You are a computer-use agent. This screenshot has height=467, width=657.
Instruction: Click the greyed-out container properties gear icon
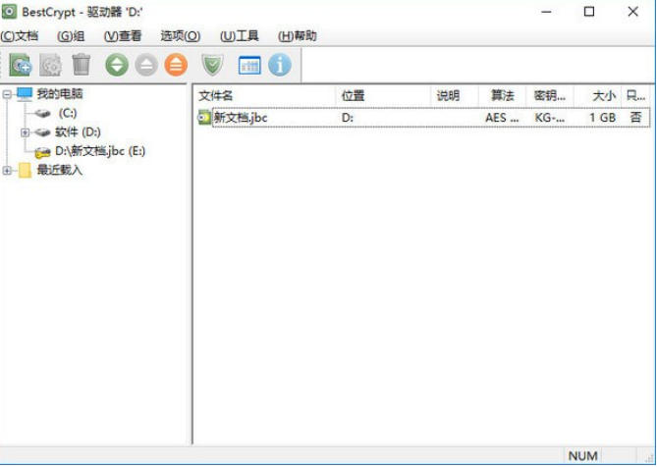[50, 65]
